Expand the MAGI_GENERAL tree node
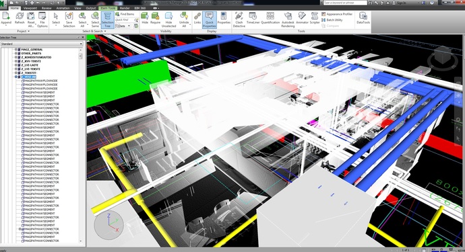Image resolution: width=465 pixels, height=252 pixels. (16, 50)
